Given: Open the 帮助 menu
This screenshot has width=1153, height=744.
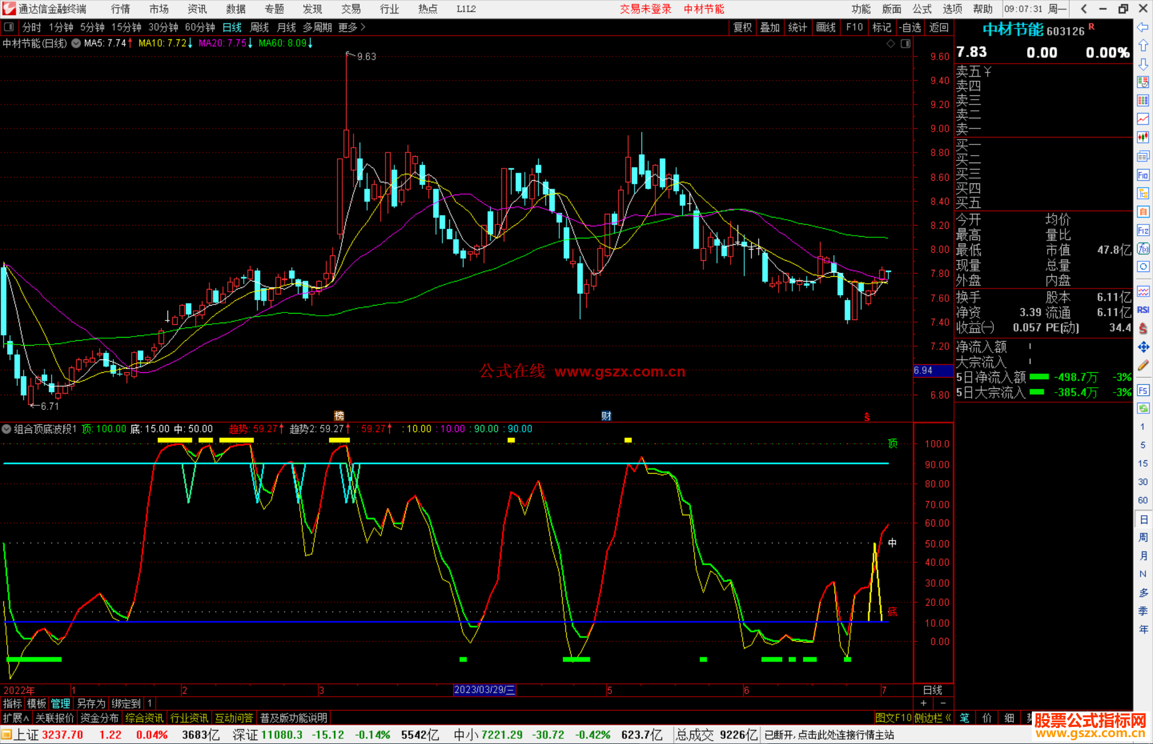Looking at the screenshot, I should pyautogui.click(x=983, y=9).
